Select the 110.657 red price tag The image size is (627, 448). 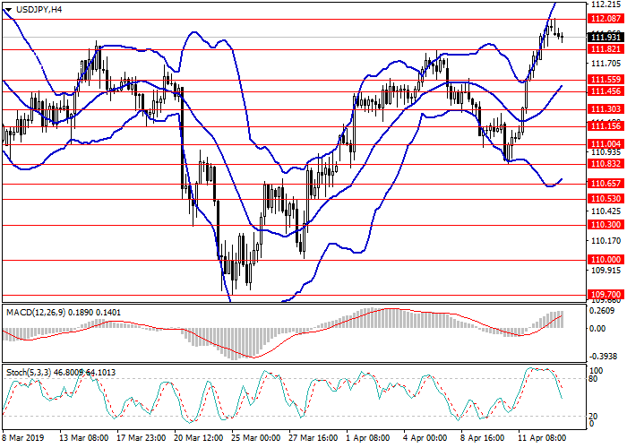606,184
